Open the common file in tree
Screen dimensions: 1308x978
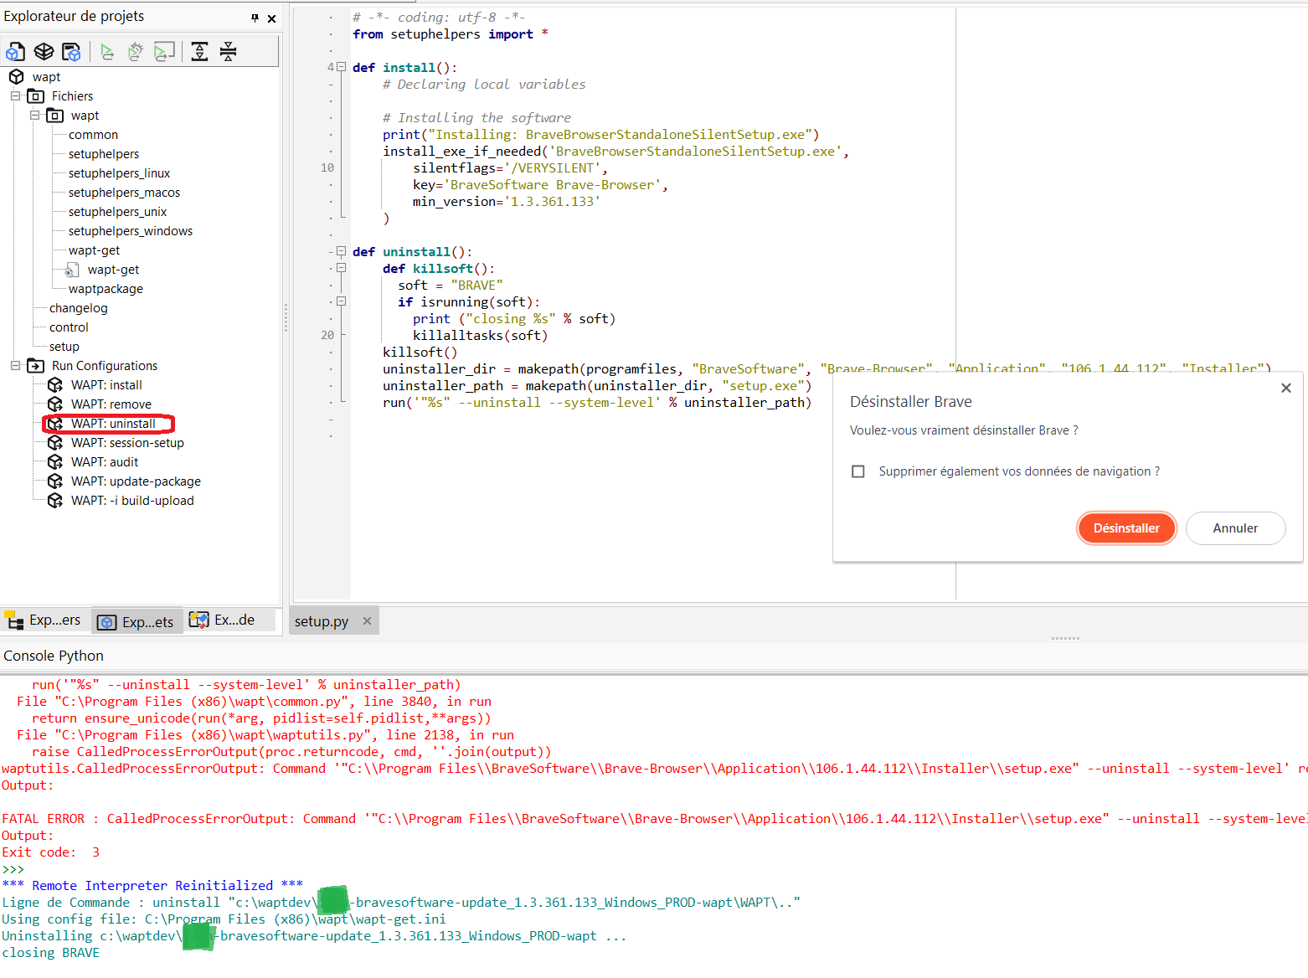point(93,135)
